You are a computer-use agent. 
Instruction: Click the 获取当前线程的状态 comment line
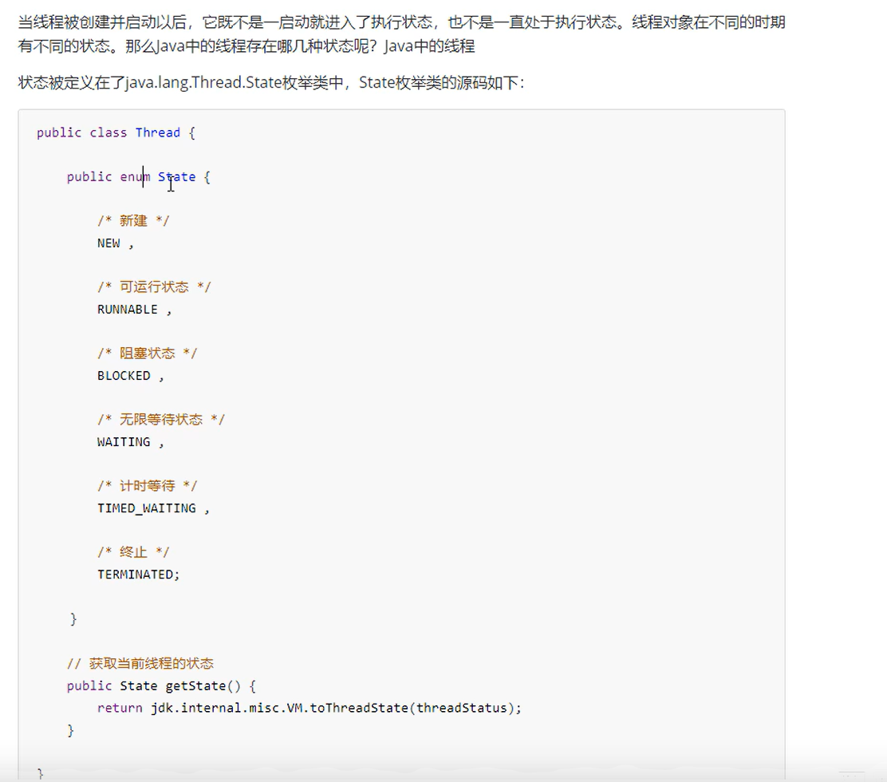coord(143,662)
